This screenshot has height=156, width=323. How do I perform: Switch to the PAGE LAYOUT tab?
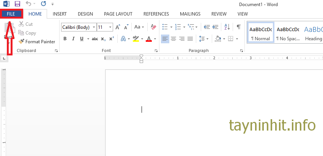point(118,14)
